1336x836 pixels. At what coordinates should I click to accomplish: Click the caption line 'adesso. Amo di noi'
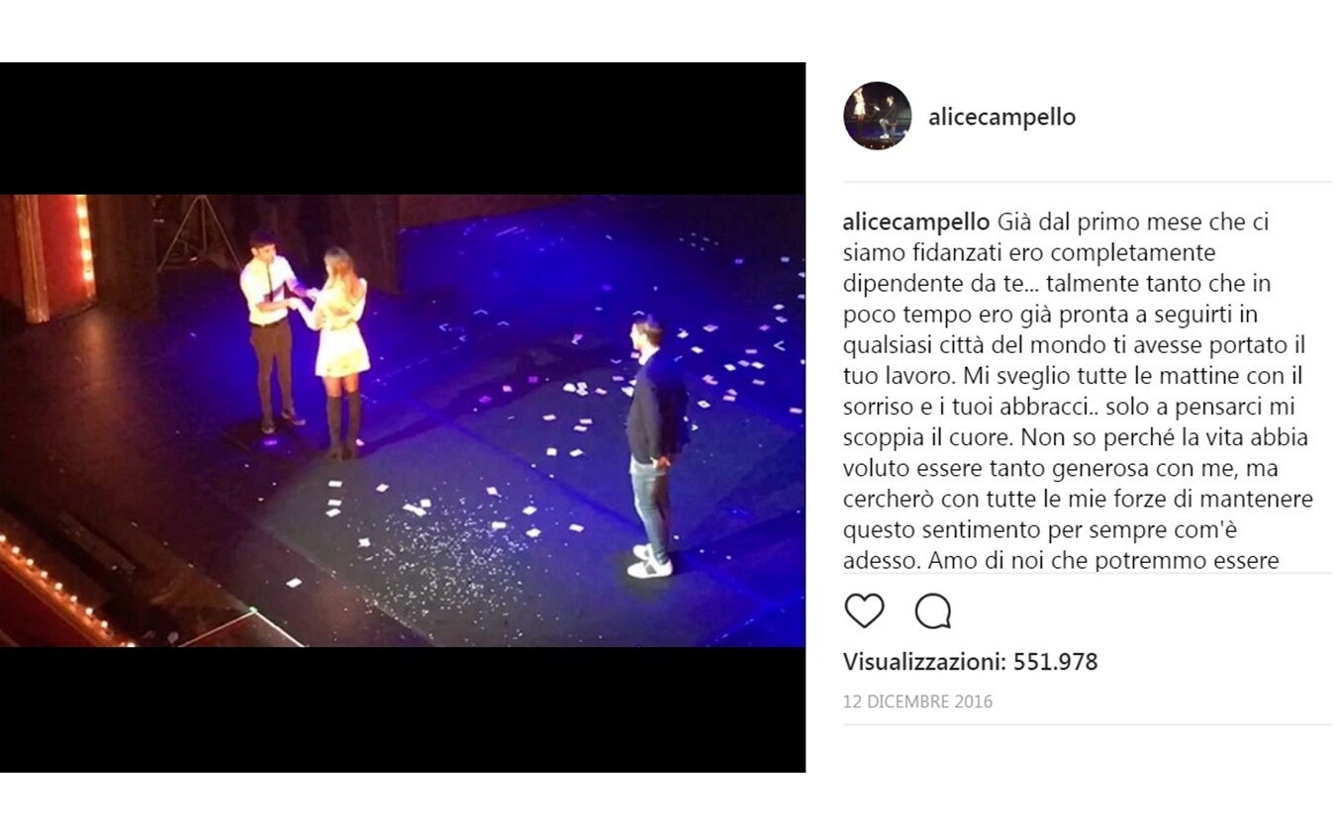click(1061, 560)
